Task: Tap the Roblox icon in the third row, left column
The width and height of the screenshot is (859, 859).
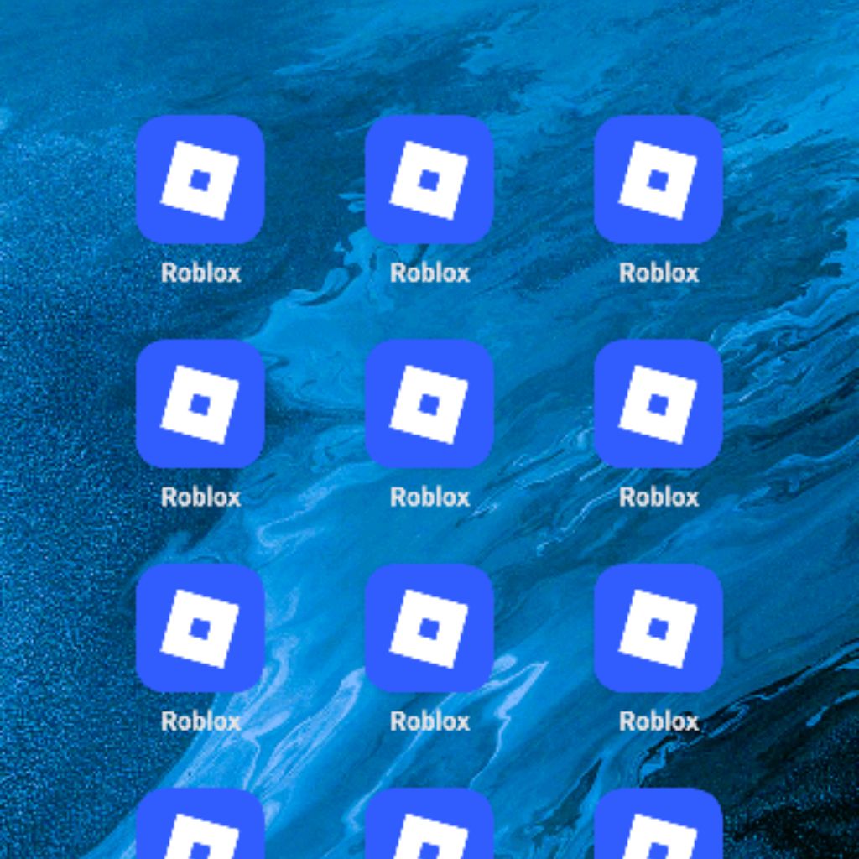Action: point(200,627)
